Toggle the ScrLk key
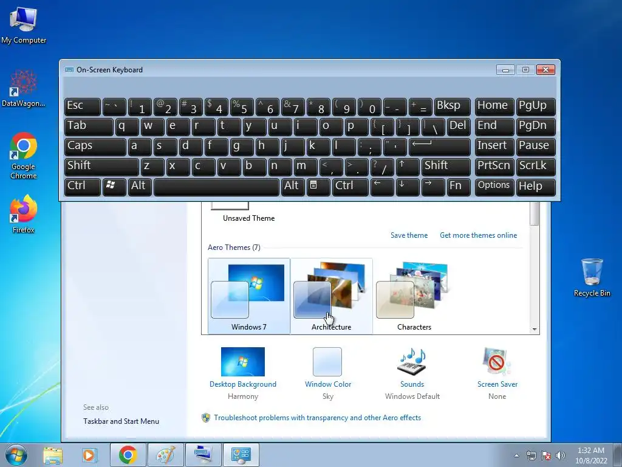Image resolution: width=622 pixels, height=467 pixels. pos(536,167)
